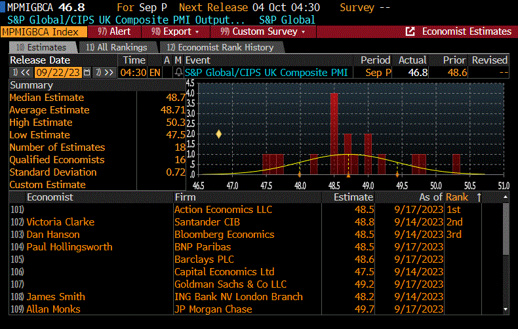Click the alert bell icon in event row
The height and width of the screenshot is (329, 518).
point(178,72)
